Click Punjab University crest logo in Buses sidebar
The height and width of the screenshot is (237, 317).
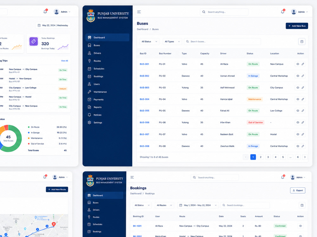91,16
